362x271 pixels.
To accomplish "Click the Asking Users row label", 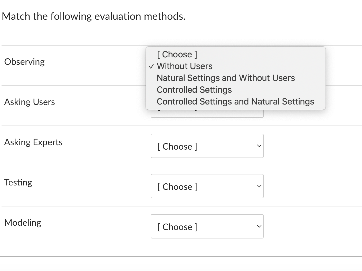I will click(x=30, y=102).
